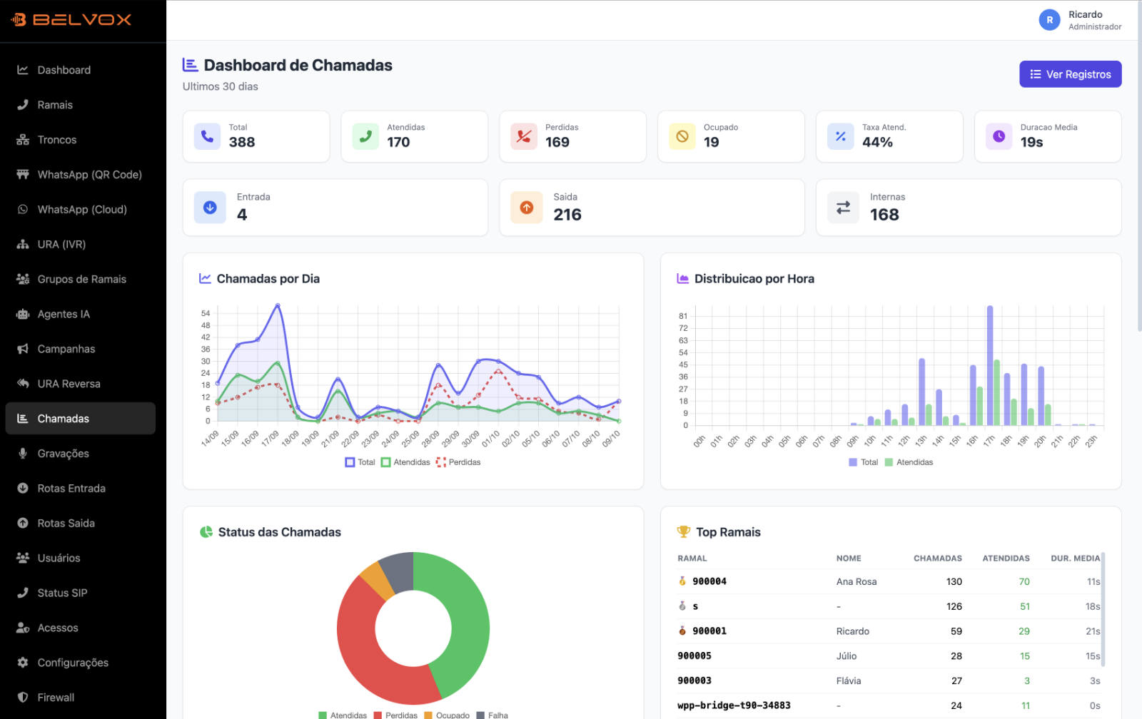Image resolution: width=1142 pixels, height=719 pixels.
Task: Click the Agentes IA robot icon
Action: [23, 315]
